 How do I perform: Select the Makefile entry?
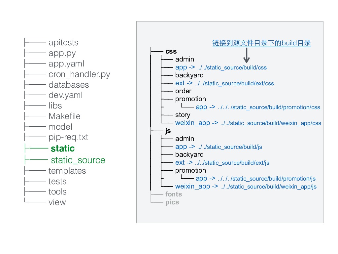(64, 116)
